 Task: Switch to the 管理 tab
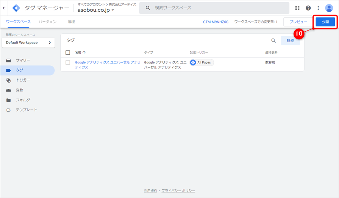(x=71, y=22)
